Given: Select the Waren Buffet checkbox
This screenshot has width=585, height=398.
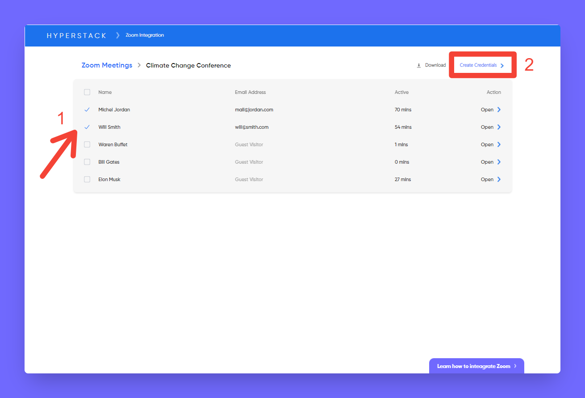Looking at the screenshot, I should [x=87, y=144].
